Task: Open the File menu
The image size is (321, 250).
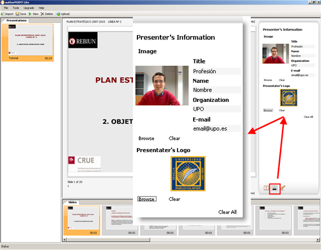Action: [x=6, y=8]
